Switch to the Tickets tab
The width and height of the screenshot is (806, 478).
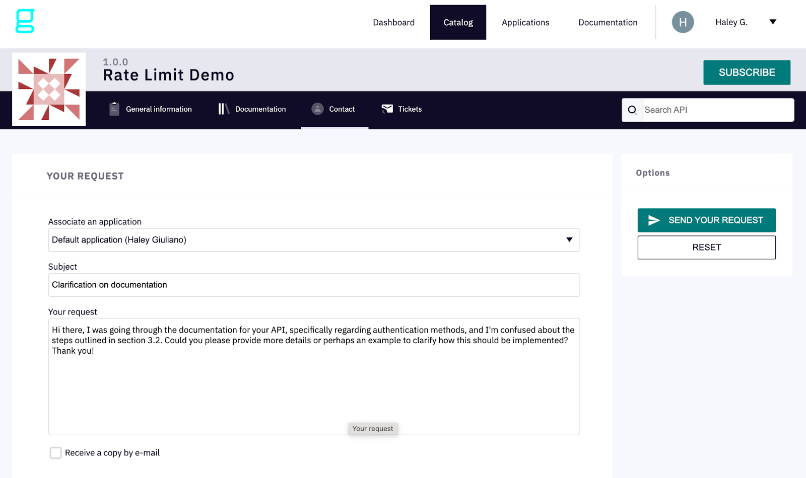point(402,109)
